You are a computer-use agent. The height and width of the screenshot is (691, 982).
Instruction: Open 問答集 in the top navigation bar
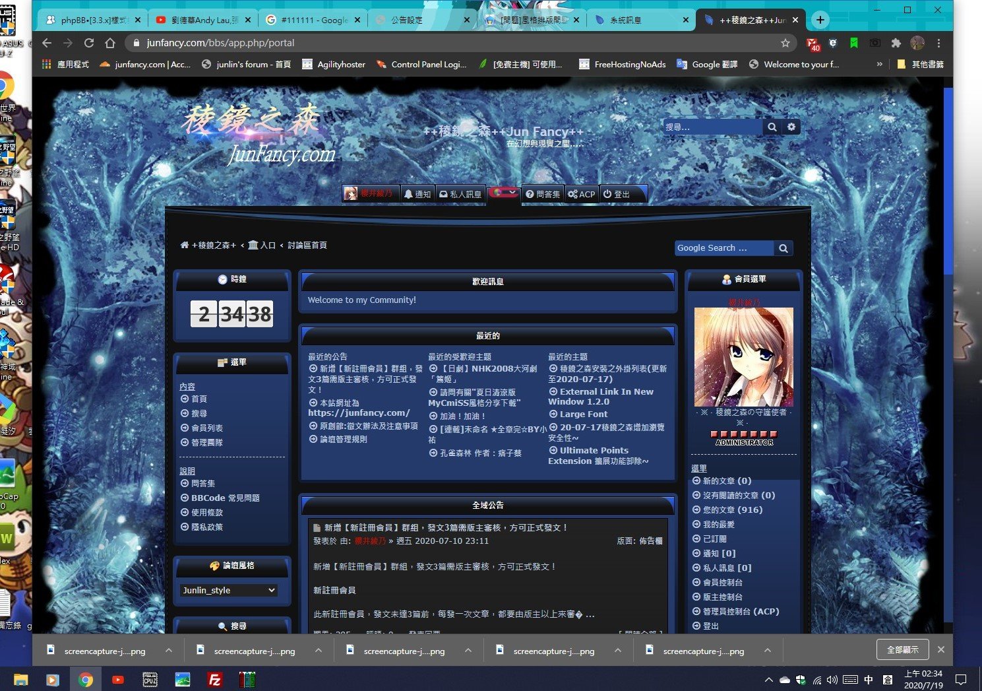point(543,194)
